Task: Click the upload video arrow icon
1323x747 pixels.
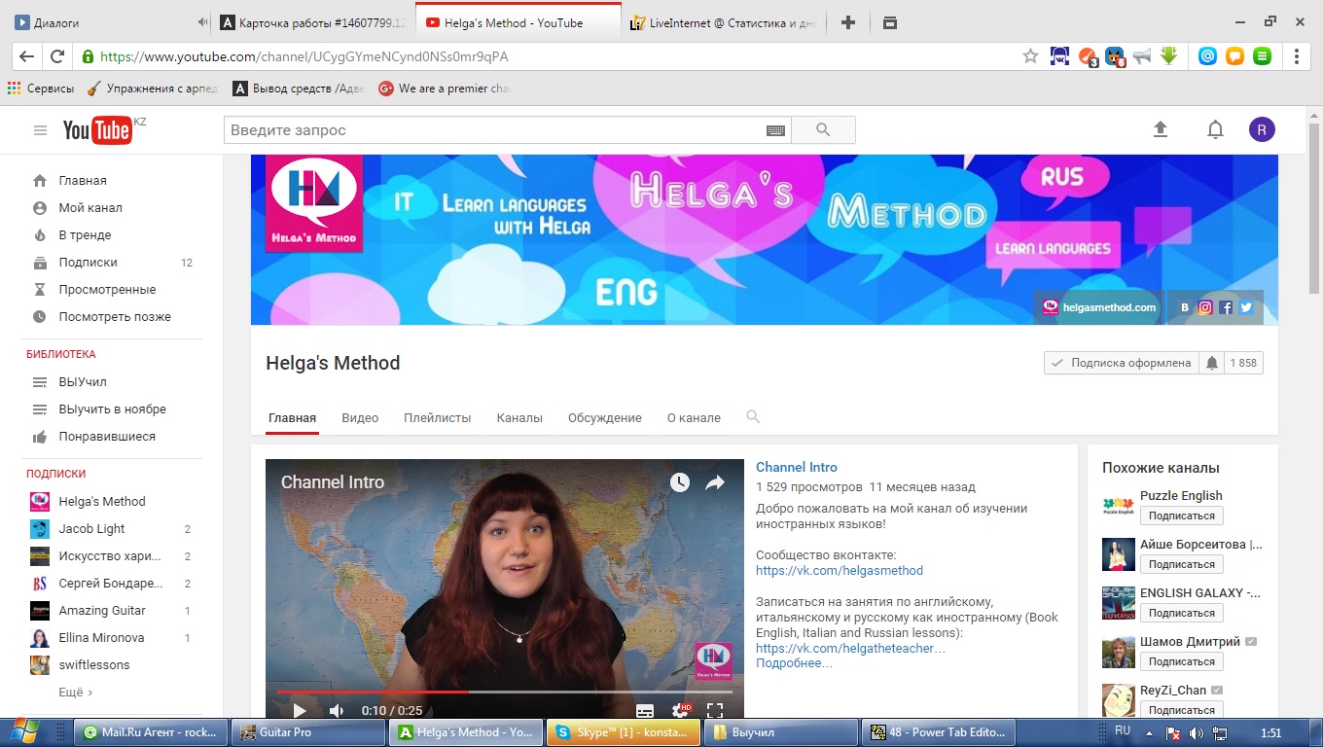Action: (1160, 129)
